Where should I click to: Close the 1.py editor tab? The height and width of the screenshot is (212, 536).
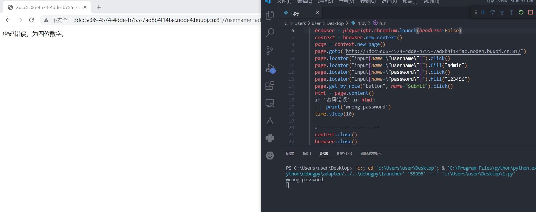pyautogui.click(x=317, y=13)
